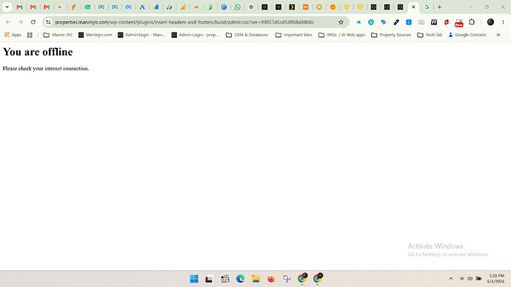Open the Marvinjrc.com bookmark
Screen dimensions: 511x287
(95, 35)
